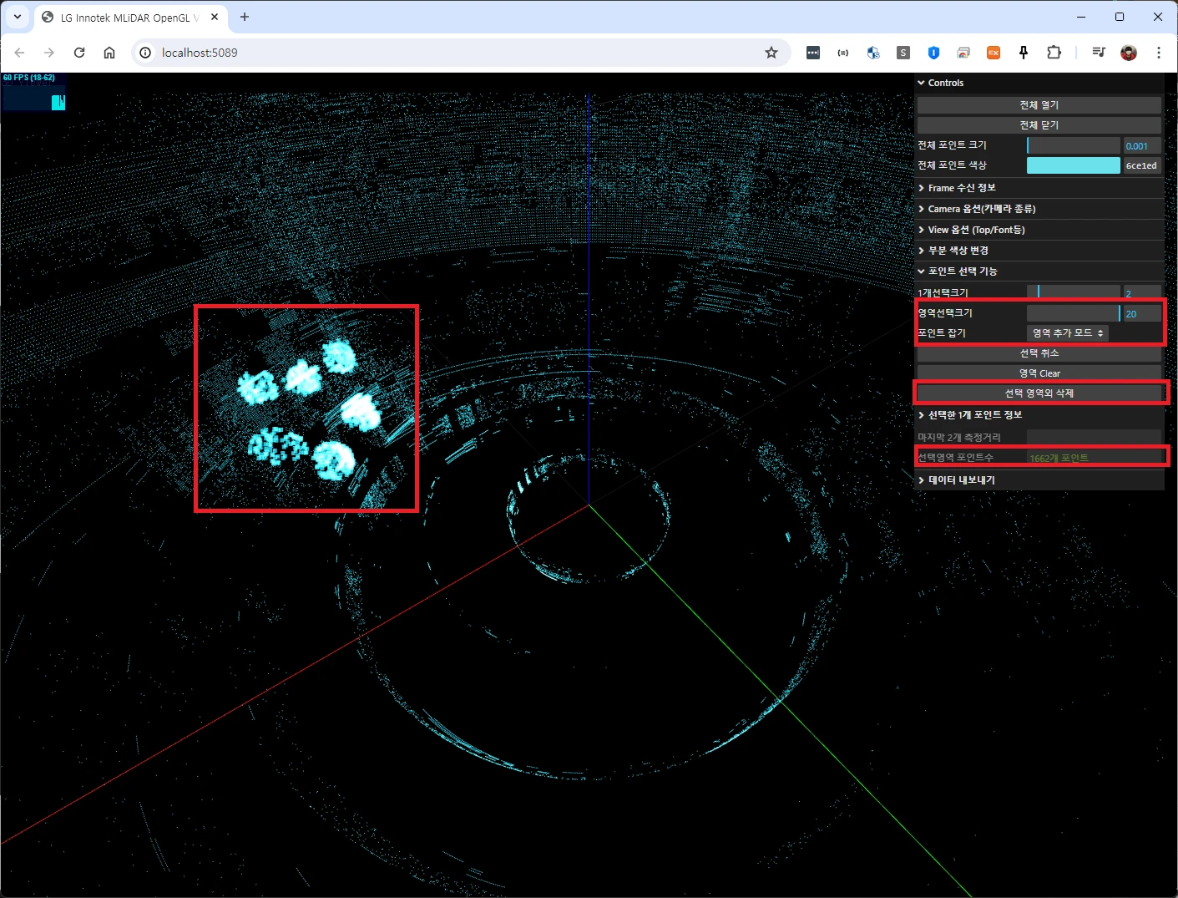1178x898 pixels.
Task: Open a new browser tab
Action: (245, 17)
